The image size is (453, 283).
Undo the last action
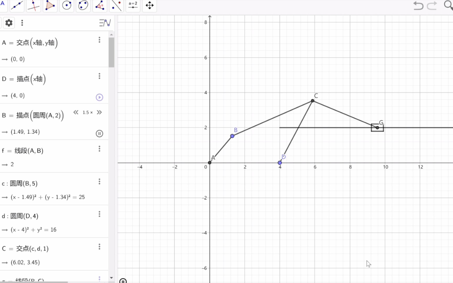tap(418, 6)
